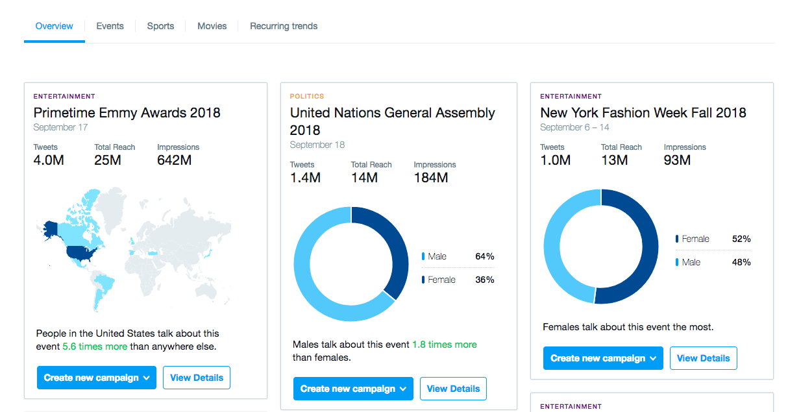Click the Primetime Emmy Awards 2018 title
The height and width of the screenshot is (412, 788).
[127, 112]
